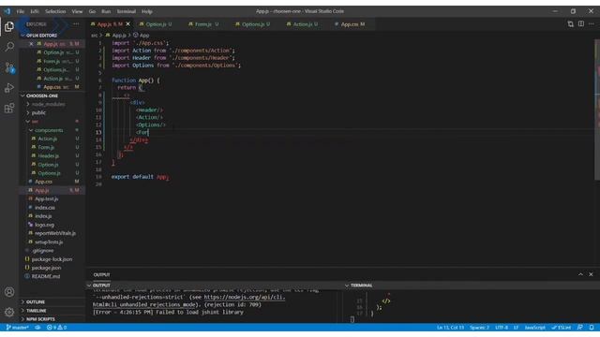Screen dimensions: 600x337
Task: Select the OUTPUT panel tab
Action: click(101, 274)
